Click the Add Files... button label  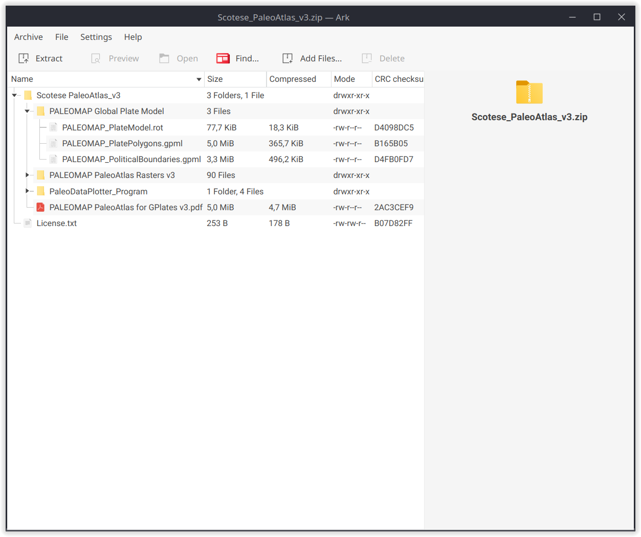(321, 58)
